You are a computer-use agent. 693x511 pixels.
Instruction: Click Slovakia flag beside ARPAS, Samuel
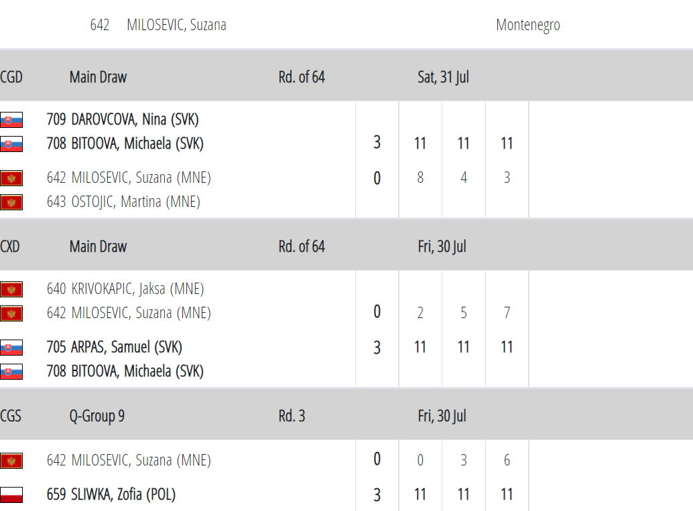pyautogui.click(x=11, y=348)
